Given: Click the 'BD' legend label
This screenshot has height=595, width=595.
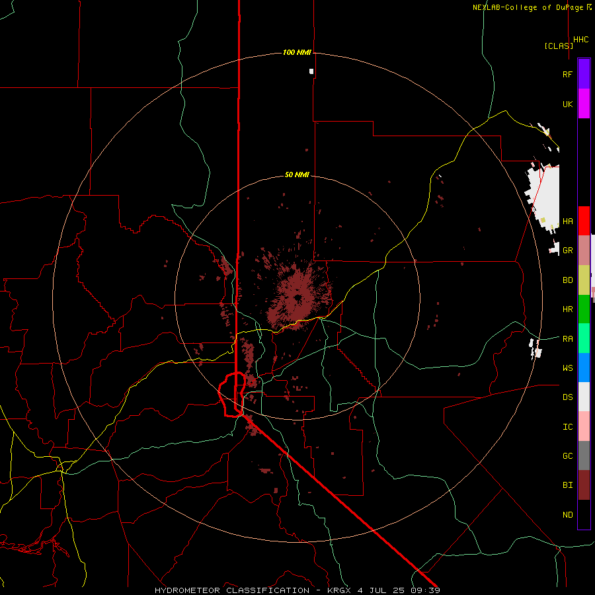Looking at the screenshot, I should pyautogui.click(x=568, y=280).
